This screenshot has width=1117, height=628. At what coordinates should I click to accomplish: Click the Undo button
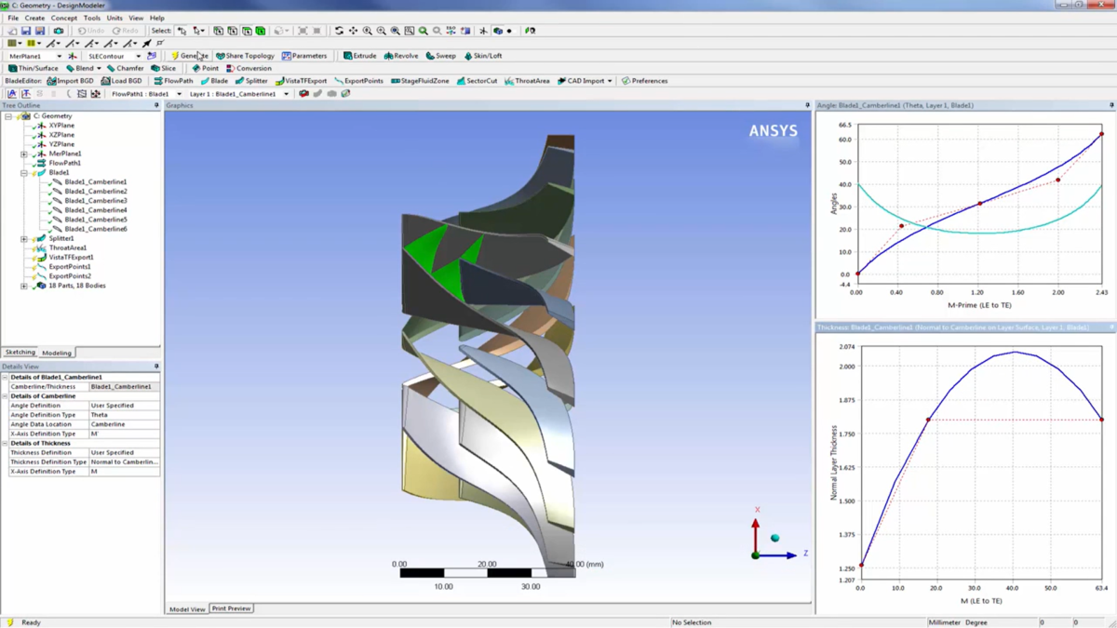(91, 31)
